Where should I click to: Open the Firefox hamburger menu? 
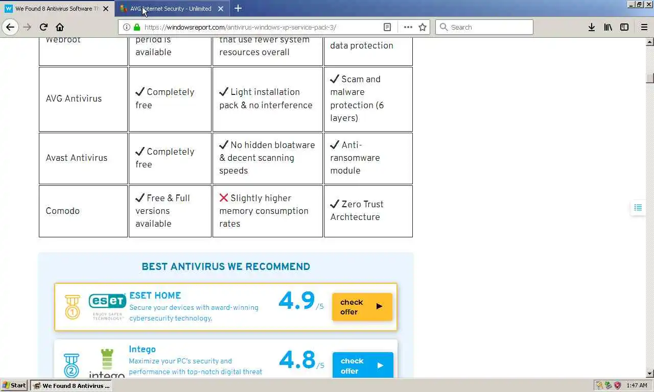(644, 27)
